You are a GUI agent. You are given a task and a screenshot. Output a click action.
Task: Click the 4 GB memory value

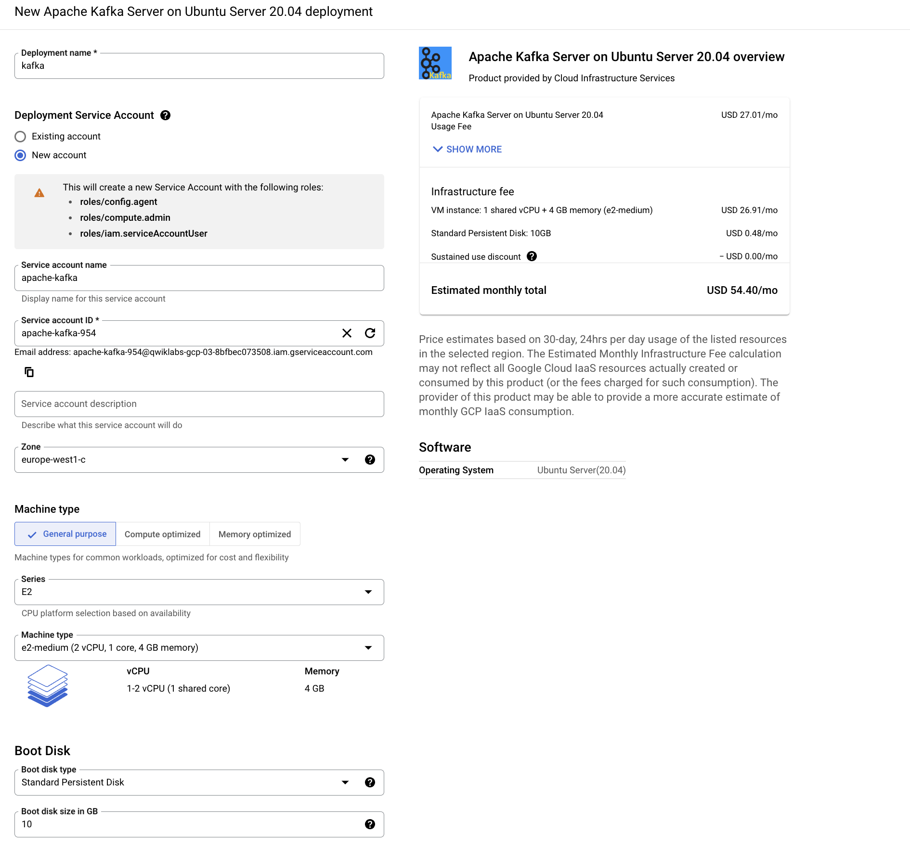[x=314, y=689]
